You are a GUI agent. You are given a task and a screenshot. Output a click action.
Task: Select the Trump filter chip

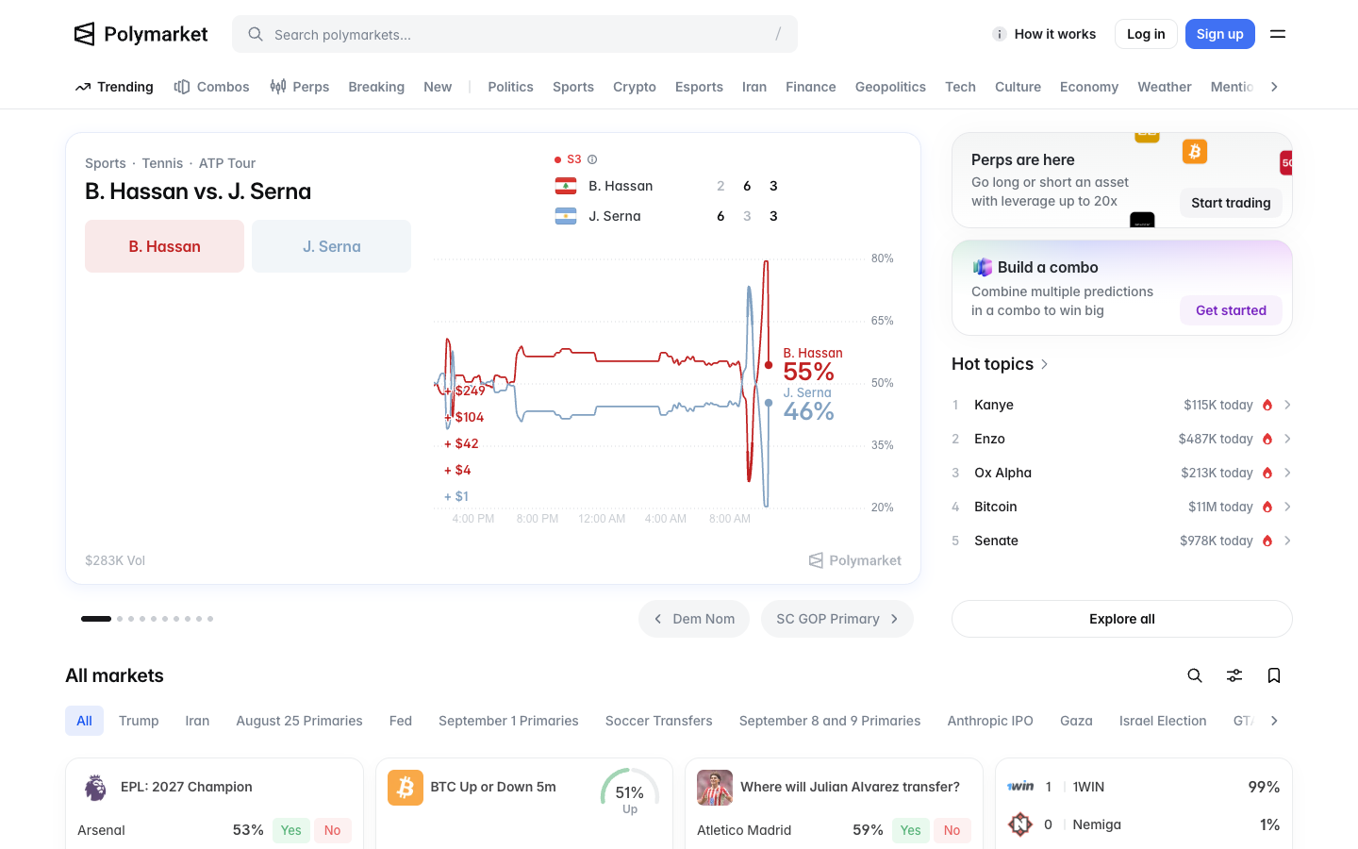(x=139, y=721)
